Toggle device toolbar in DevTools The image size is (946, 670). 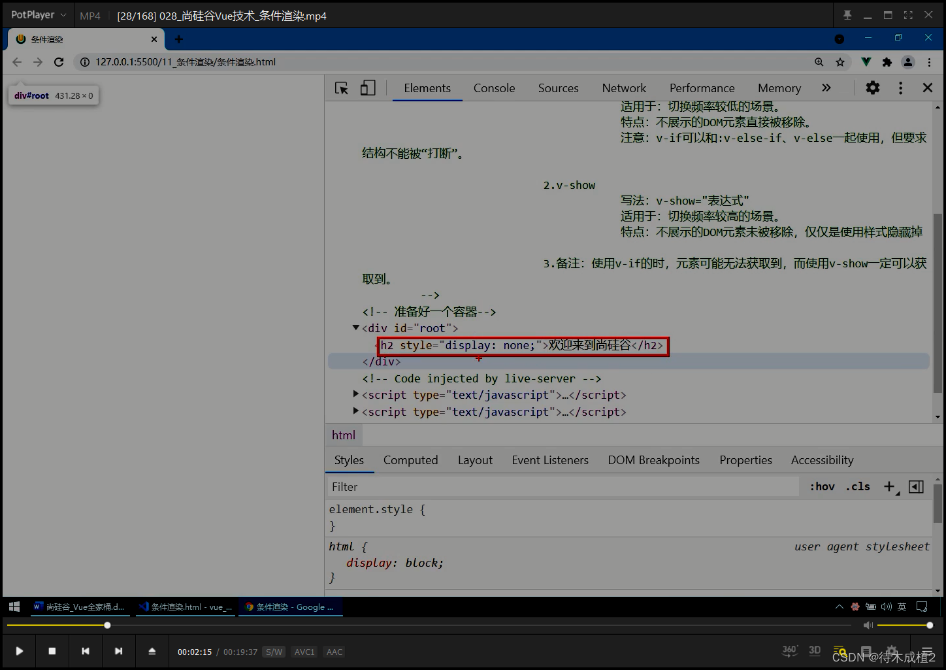pos(368,88)
